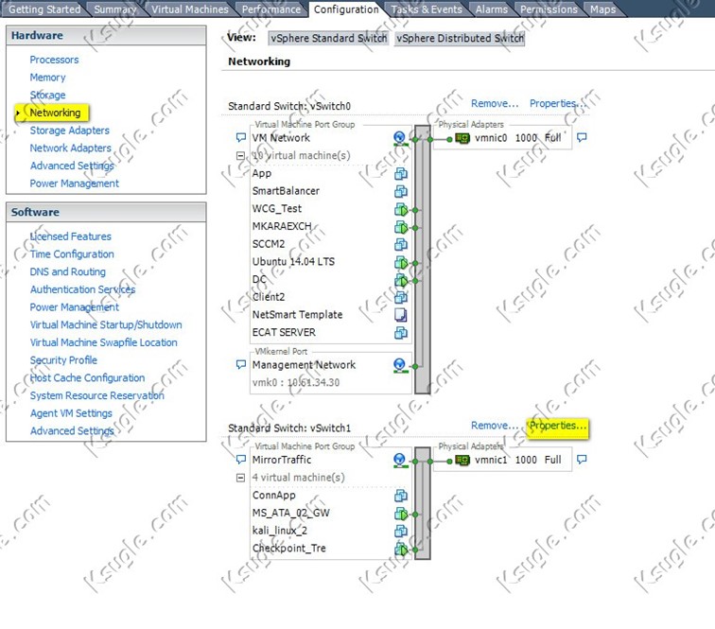Click the ConnApp virtual machine icon
Viewport: 715px width, 629px height.
(401, 496)
